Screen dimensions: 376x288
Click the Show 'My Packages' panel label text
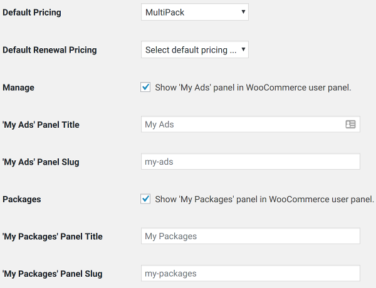point(264,199)
